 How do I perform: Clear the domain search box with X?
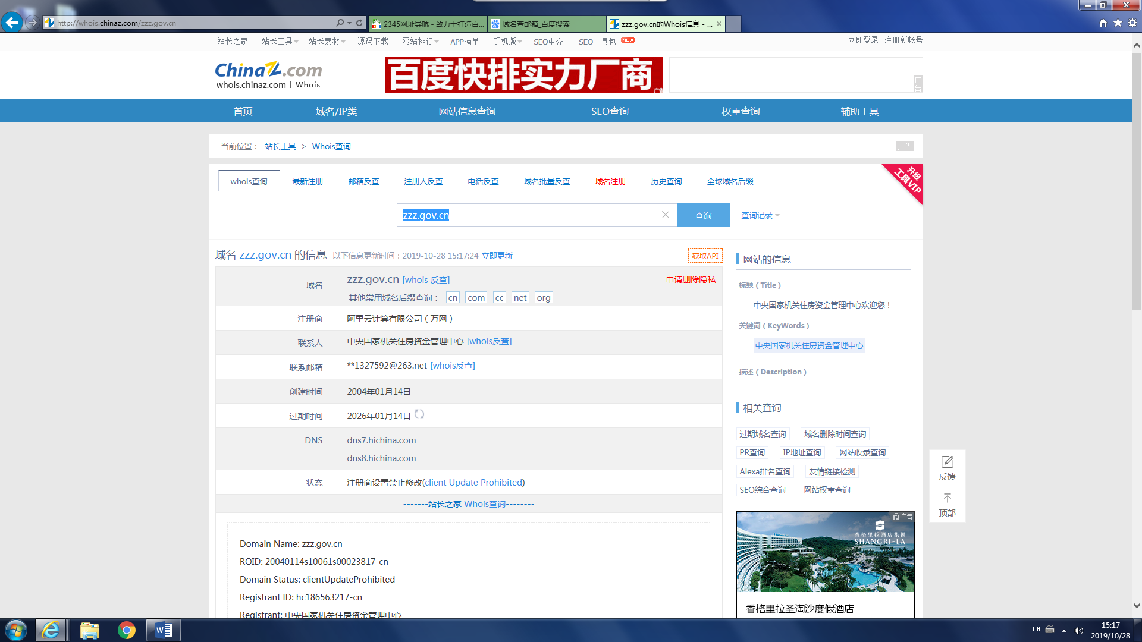pyautogui.click(x=666, y=215)
